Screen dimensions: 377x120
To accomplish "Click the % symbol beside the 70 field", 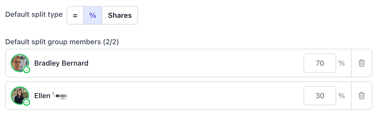I will pyautogui.click(x=342, y=63).
